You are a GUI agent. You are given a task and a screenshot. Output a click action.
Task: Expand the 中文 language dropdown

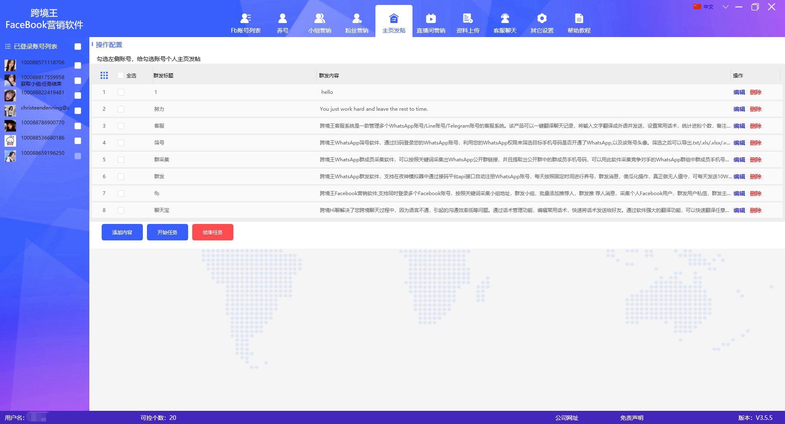(x=703, y=7)
